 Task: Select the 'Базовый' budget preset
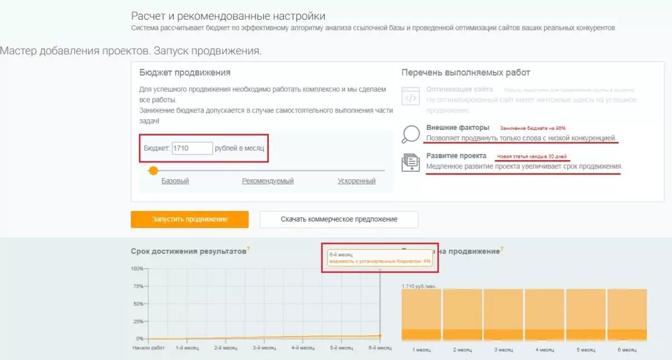coord(175,181)
